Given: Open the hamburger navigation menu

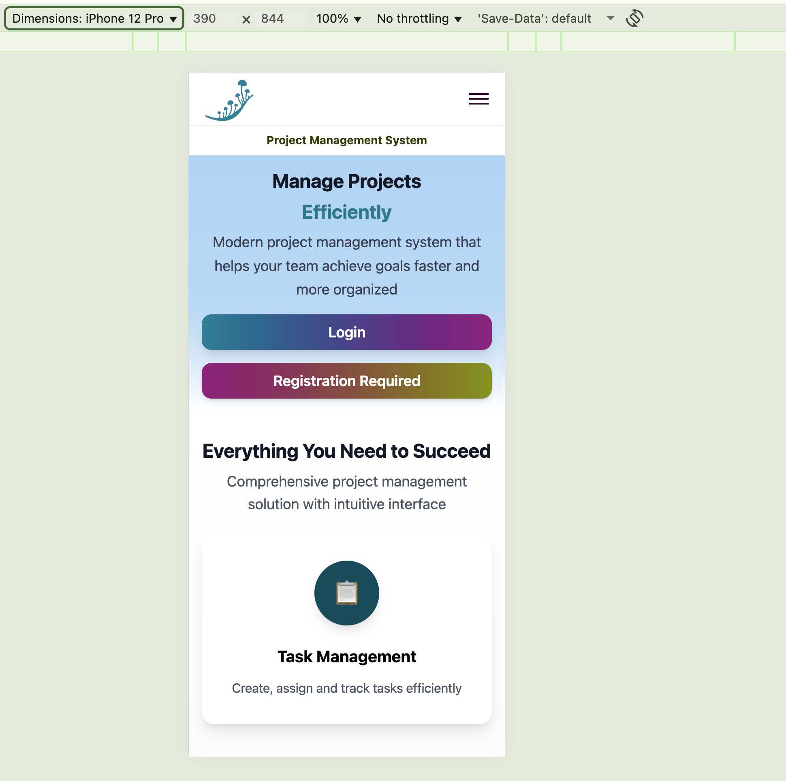Looking at the screenshot, I should coord(478,99).
